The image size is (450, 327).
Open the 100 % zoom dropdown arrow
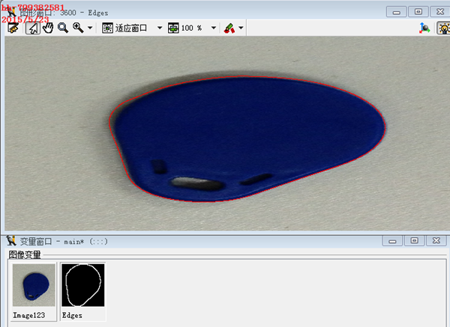[214, 28]
